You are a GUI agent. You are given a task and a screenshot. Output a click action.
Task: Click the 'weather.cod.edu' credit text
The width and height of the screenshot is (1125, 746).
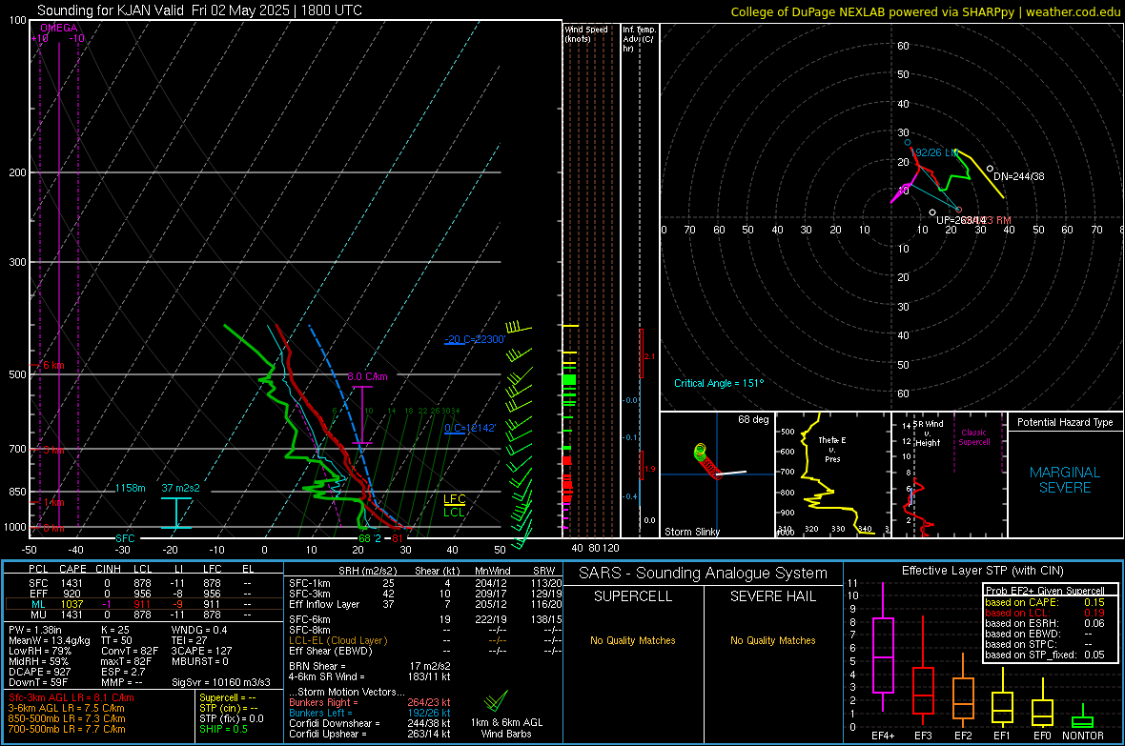point(1073,11)
